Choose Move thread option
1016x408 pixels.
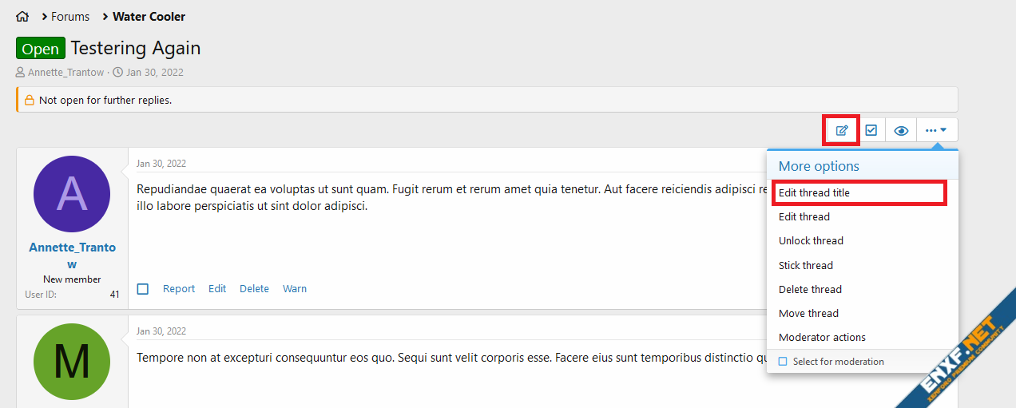(808, 313)
